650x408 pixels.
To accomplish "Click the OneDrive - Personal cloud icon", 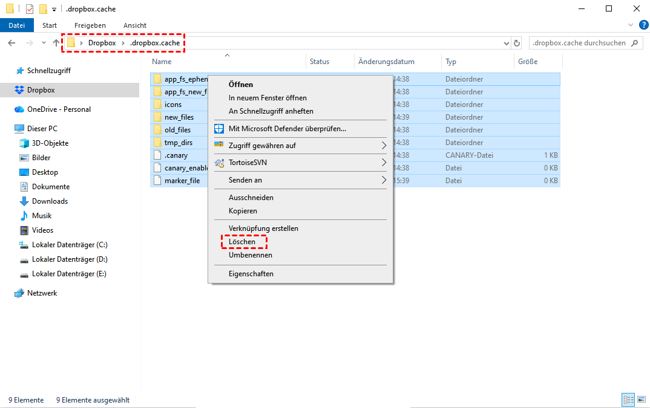I will [x=19, y=109].
